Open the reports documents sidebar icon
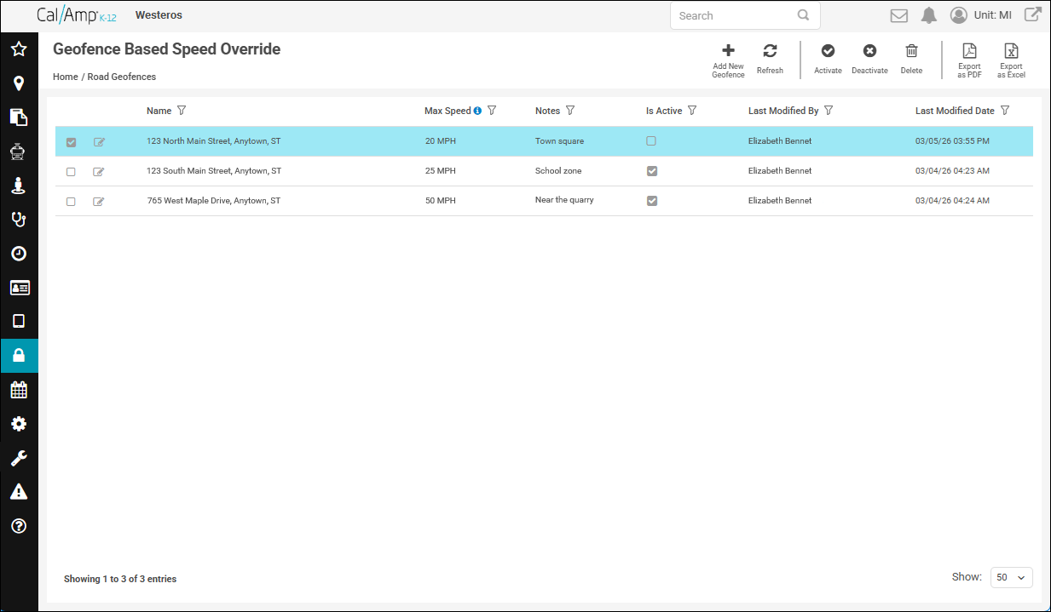This screenshot has width=1051, height=612. [19, 117]
